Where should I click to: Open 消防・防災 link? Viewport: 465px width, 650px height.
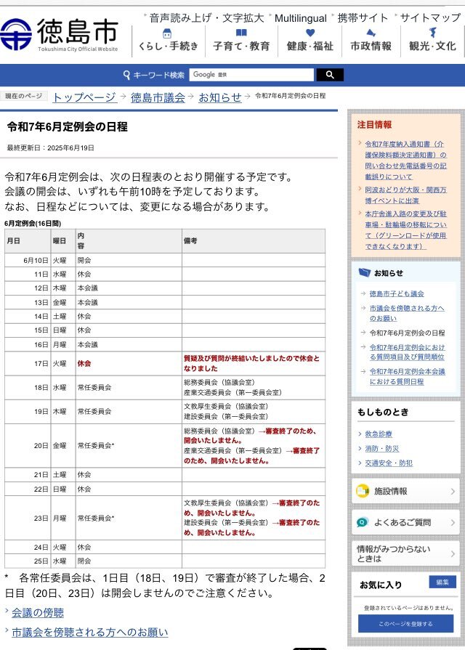click(x=381, y=449)
